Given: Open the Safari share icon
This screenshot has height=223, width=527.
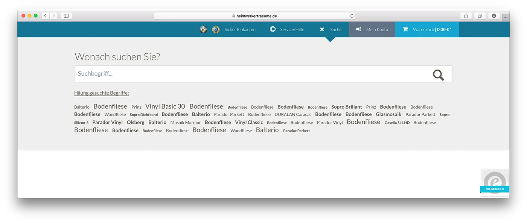Looking at the screenshot, I should click(x=466, y=16).
